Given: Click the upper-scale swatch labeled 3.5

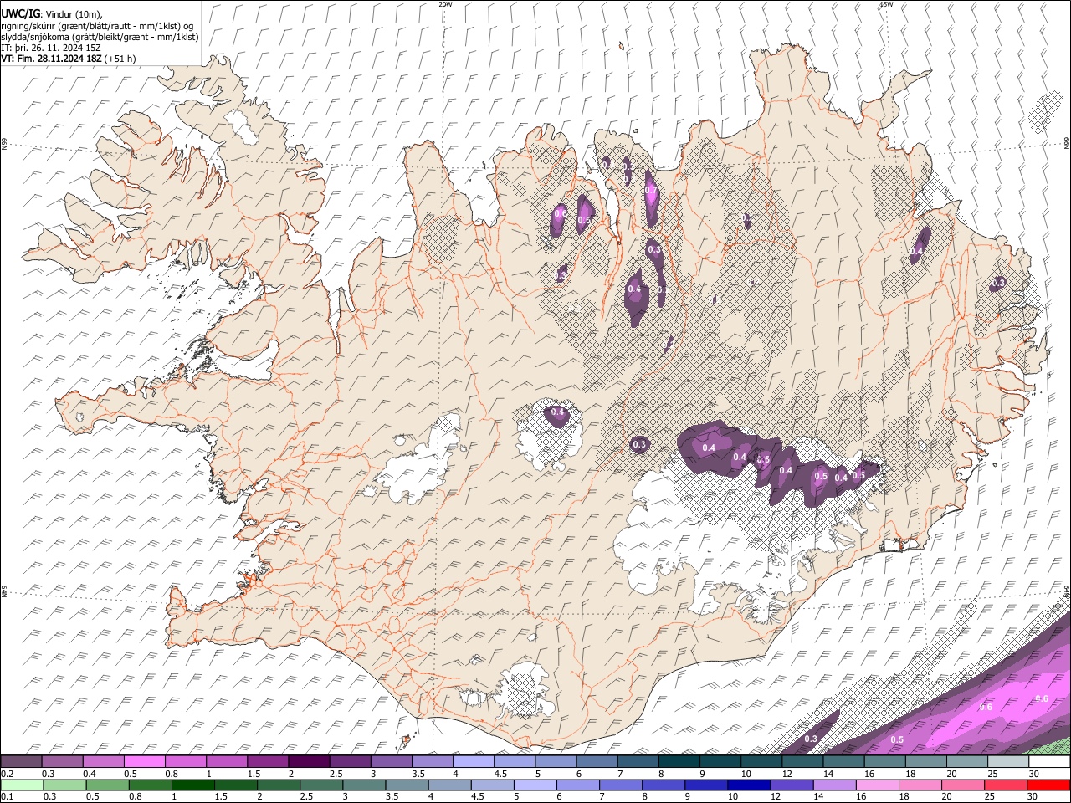Looking at the screenshot, I should tap(433, 762).
